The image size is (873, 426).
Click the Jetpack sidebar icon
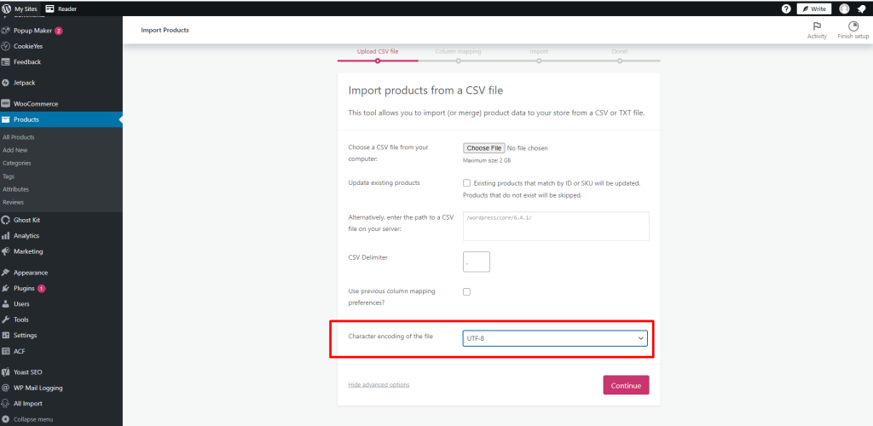click(6, 83)
